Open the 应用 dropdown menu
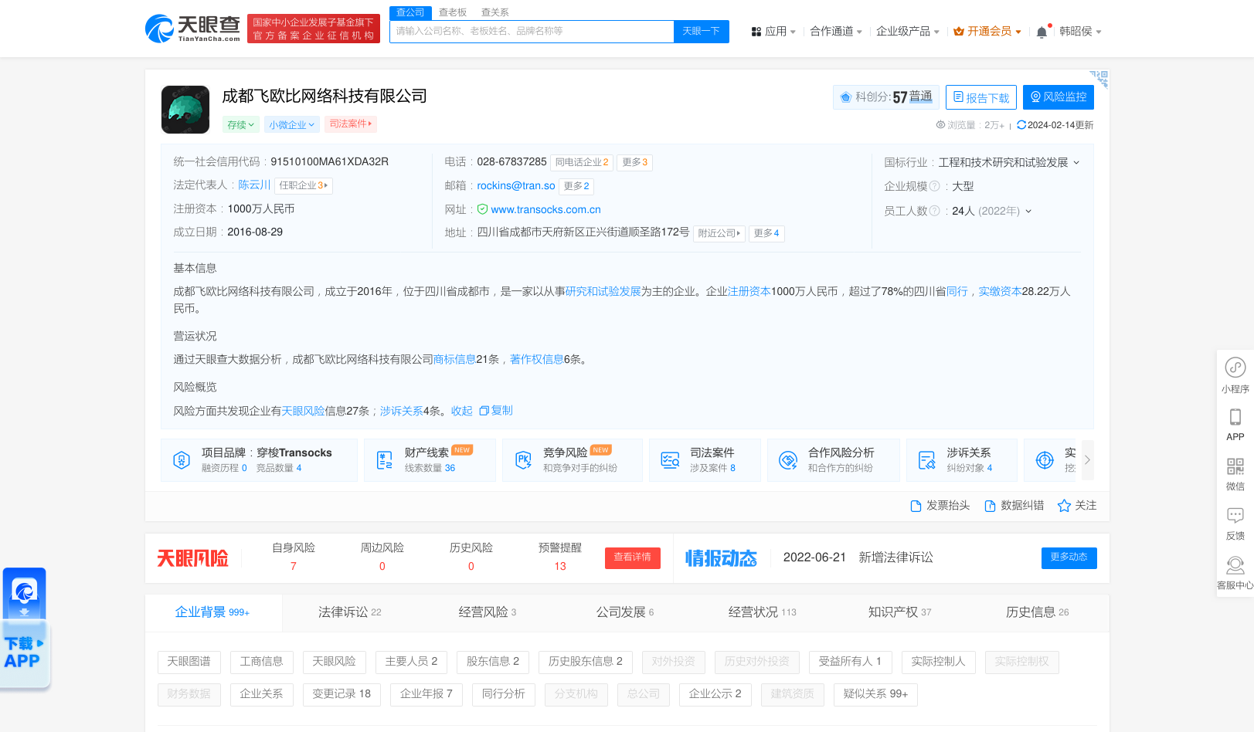The height and width of the screenshot is (732, 1254). point(773,32)
